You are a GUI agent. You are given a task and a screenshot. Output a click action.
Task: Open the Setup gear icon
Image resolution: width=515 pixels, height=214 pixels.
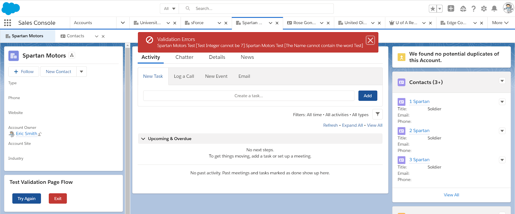tap(484, 9)
